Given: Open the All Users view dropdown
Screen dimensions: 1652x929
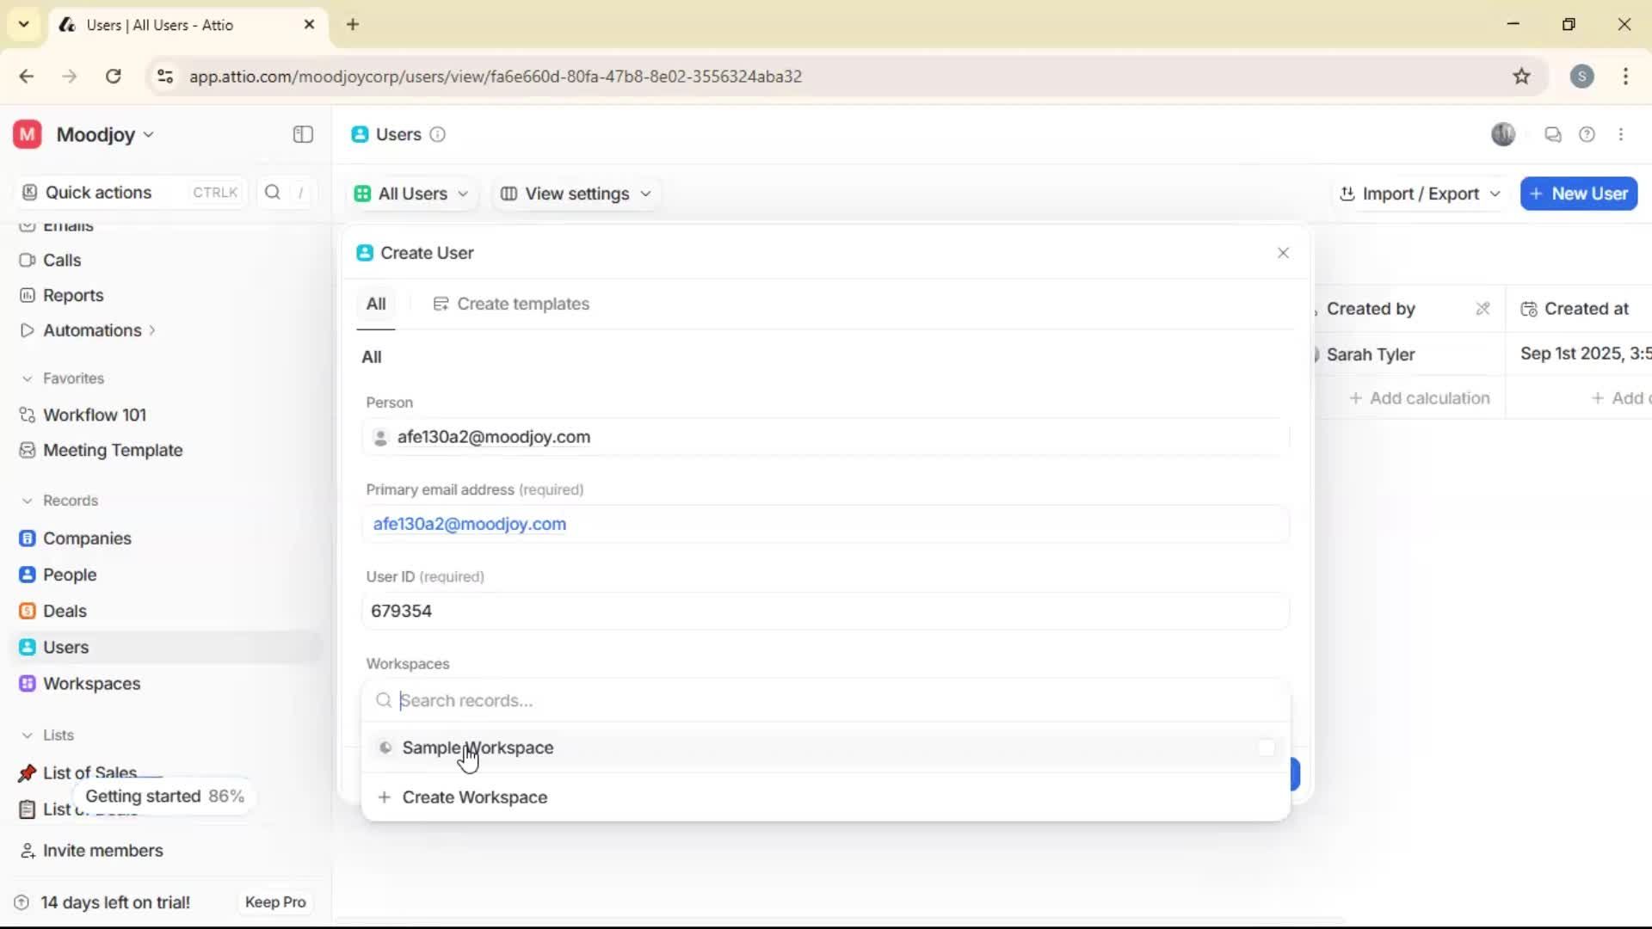Looking at the screenshot, I should (412, 194).
